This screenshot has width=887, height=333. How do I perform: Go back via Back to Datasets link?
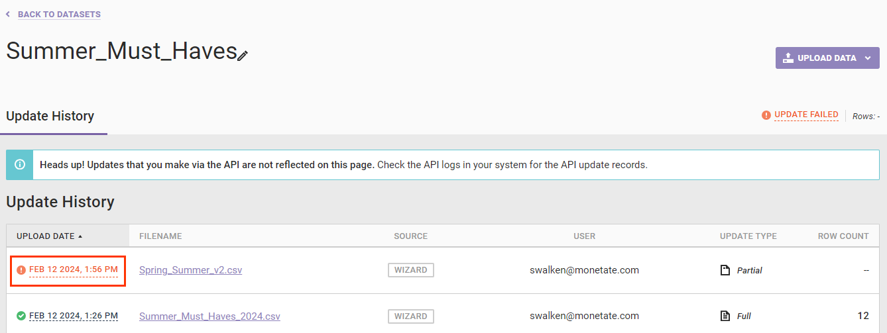point(59,15)
